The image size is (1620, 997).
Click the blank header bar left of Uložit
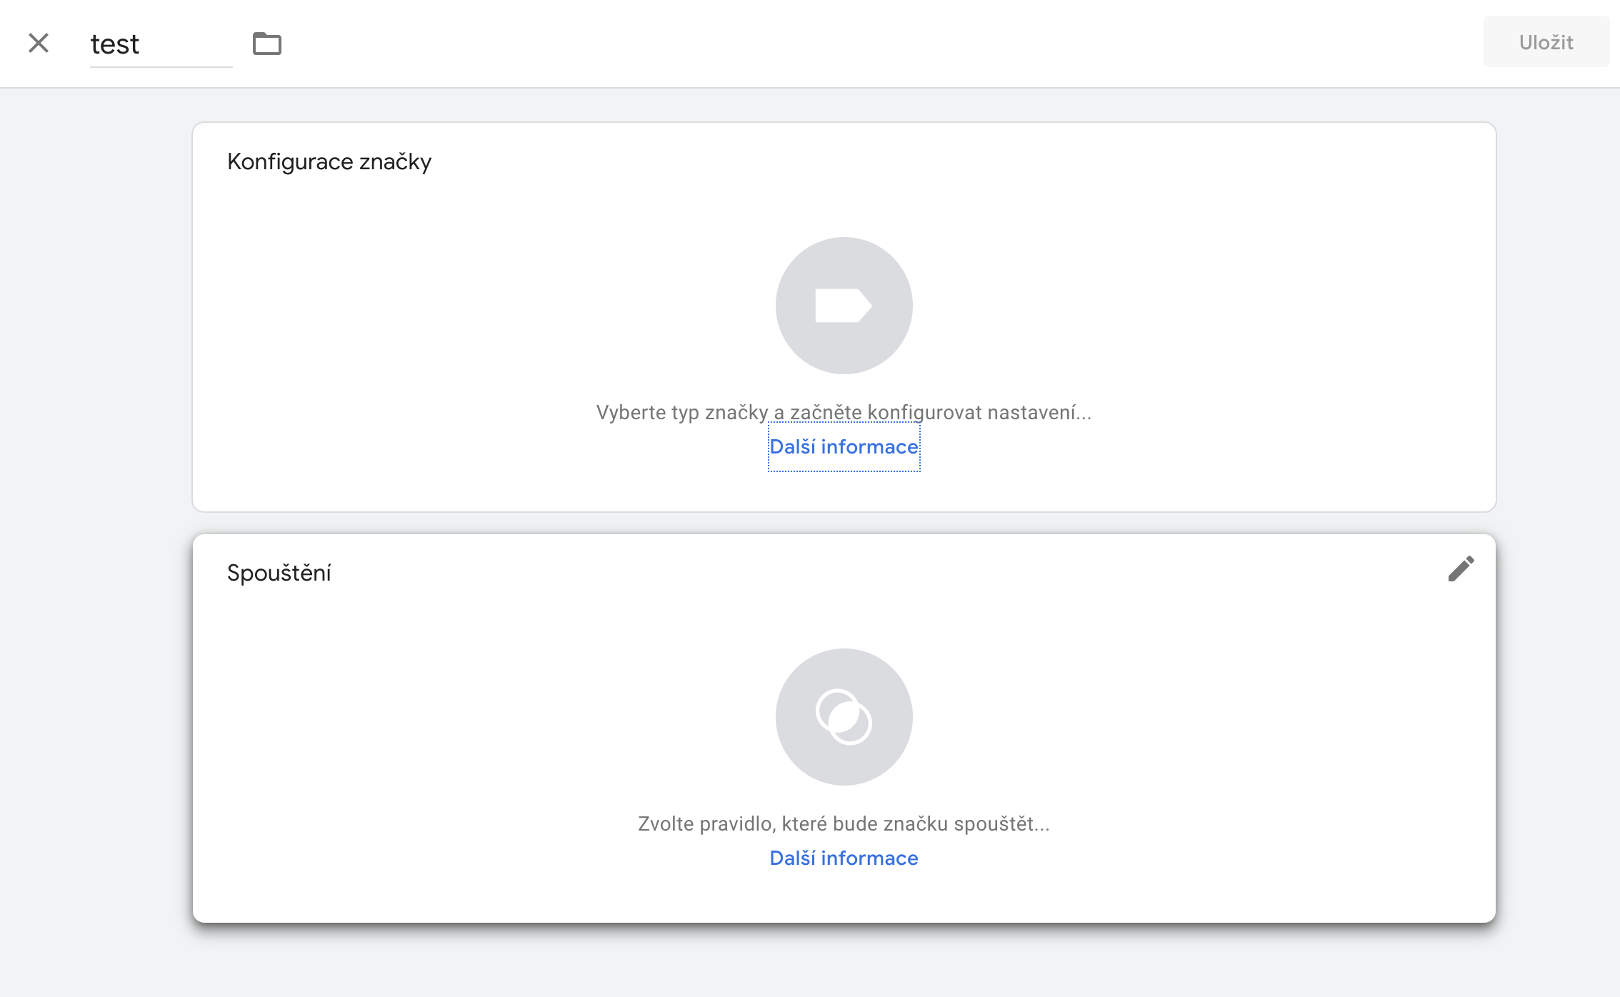click(x=857, y=43)
